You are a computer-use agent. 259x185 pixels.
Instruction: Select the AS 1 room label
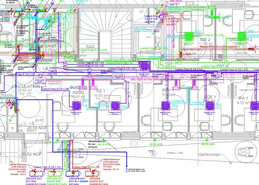(x=100, y=91)
